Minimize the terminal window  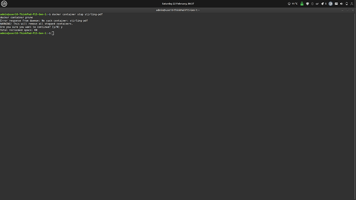(x=343, y=10)
